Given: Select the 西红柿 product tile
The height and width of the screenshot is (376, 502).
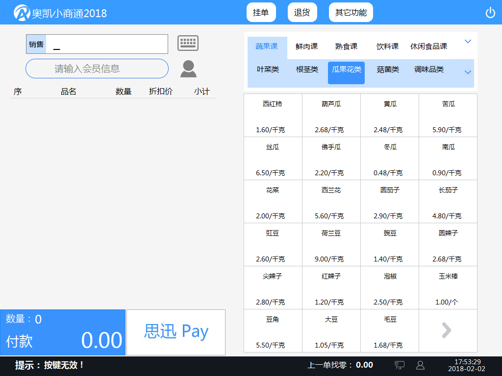Looking at the screenshot, I should click(x=273, y=115).
